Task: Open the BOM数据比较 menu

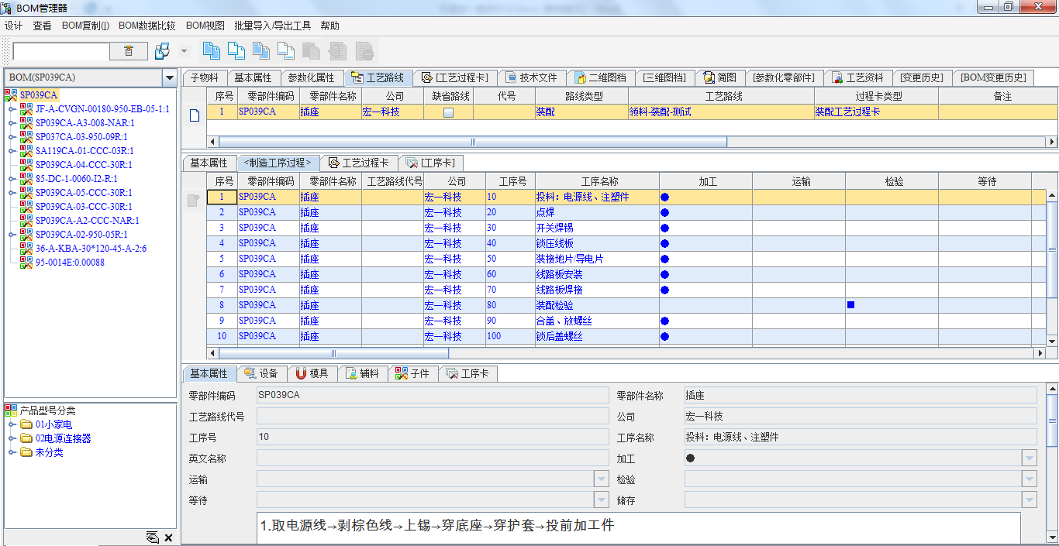Action: tap(147, 26)
